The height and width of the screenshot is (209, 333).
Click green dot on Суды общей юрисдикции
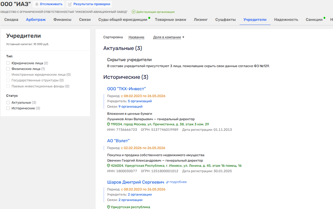point(149,18)
